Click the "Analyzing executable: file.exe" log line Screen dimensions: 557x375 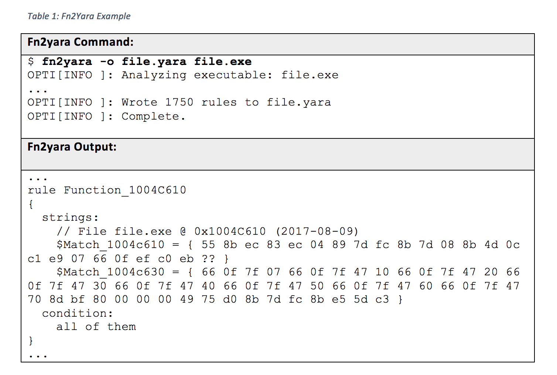(230, 75)
